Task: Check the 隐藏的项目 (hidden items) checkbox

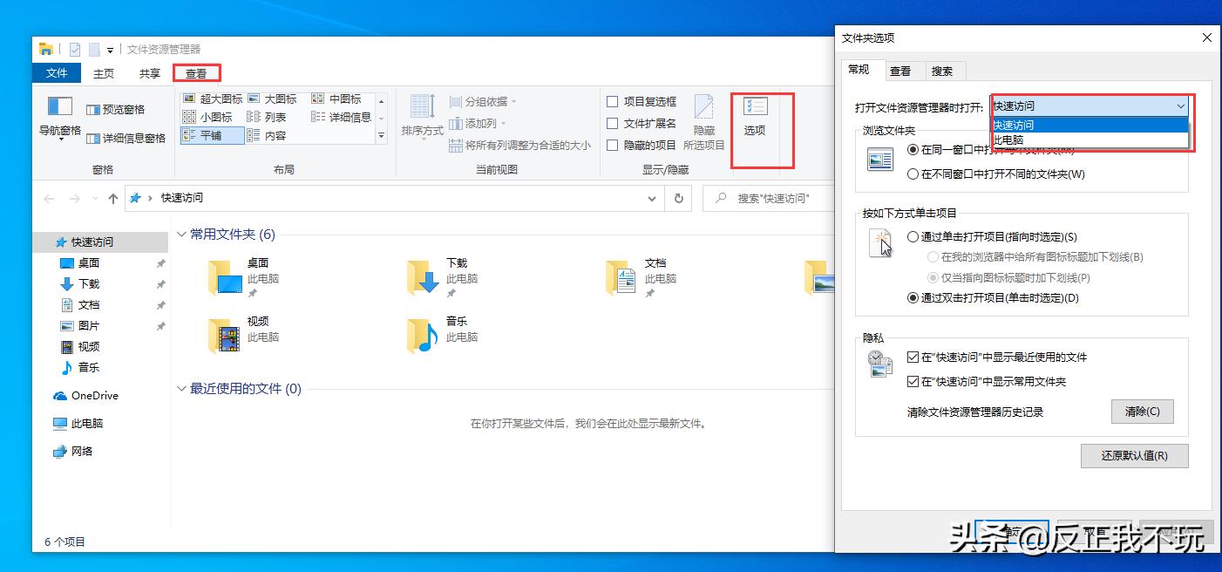Action: (x=613, y=145)
